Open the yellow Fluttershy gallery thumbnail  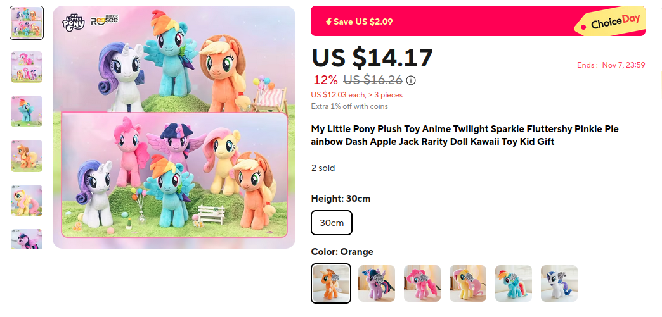pyautogui.click(x=27, y=201)
